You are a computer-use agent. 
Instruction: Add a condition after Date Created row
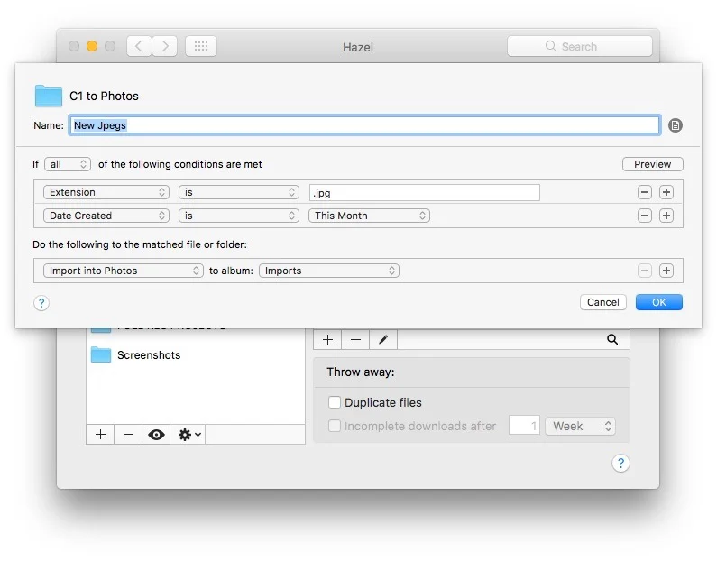[666, 216]
